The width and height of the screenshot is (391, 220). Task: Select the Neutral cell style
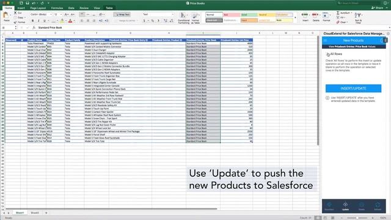pos(266,15)
